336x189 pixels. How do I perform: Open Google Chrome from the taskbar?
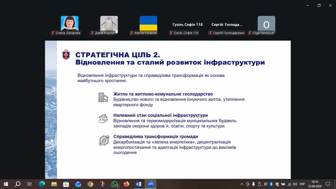pos(90,184)
